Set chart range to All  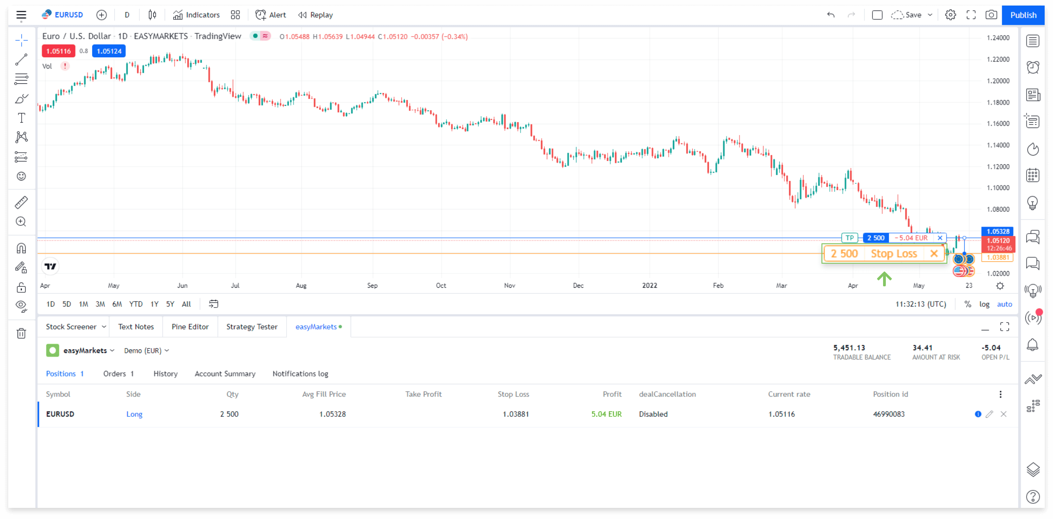pyautogui.click(x=186, y=304)
